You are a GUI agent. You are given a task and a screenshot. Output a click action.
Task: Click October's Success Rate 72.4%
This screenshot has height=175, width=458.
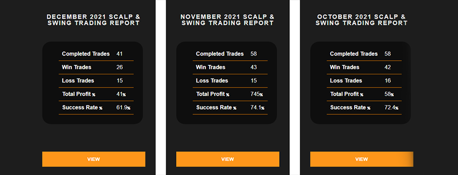(391, 108)
